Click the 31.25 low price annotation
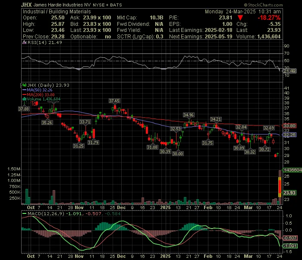The height and width of the screenshot is (260, 302). click(79, 146)
